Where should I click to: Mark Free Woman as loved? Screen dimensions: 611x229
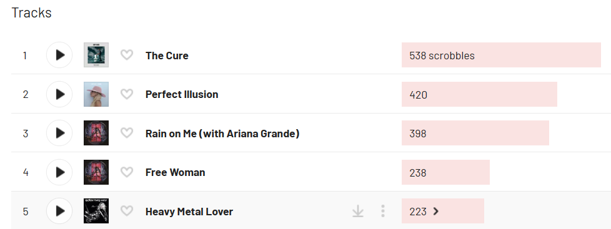click(x=127, y=172)
